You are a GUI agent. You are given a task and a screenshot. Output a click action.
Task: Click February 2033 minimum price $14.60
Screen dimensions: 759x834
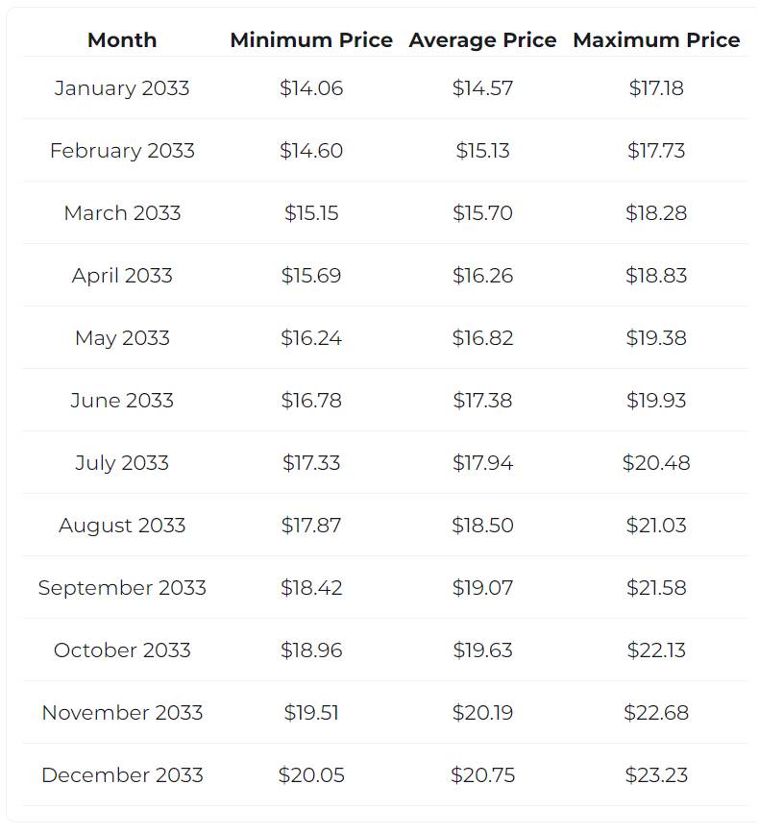(311, 151)
